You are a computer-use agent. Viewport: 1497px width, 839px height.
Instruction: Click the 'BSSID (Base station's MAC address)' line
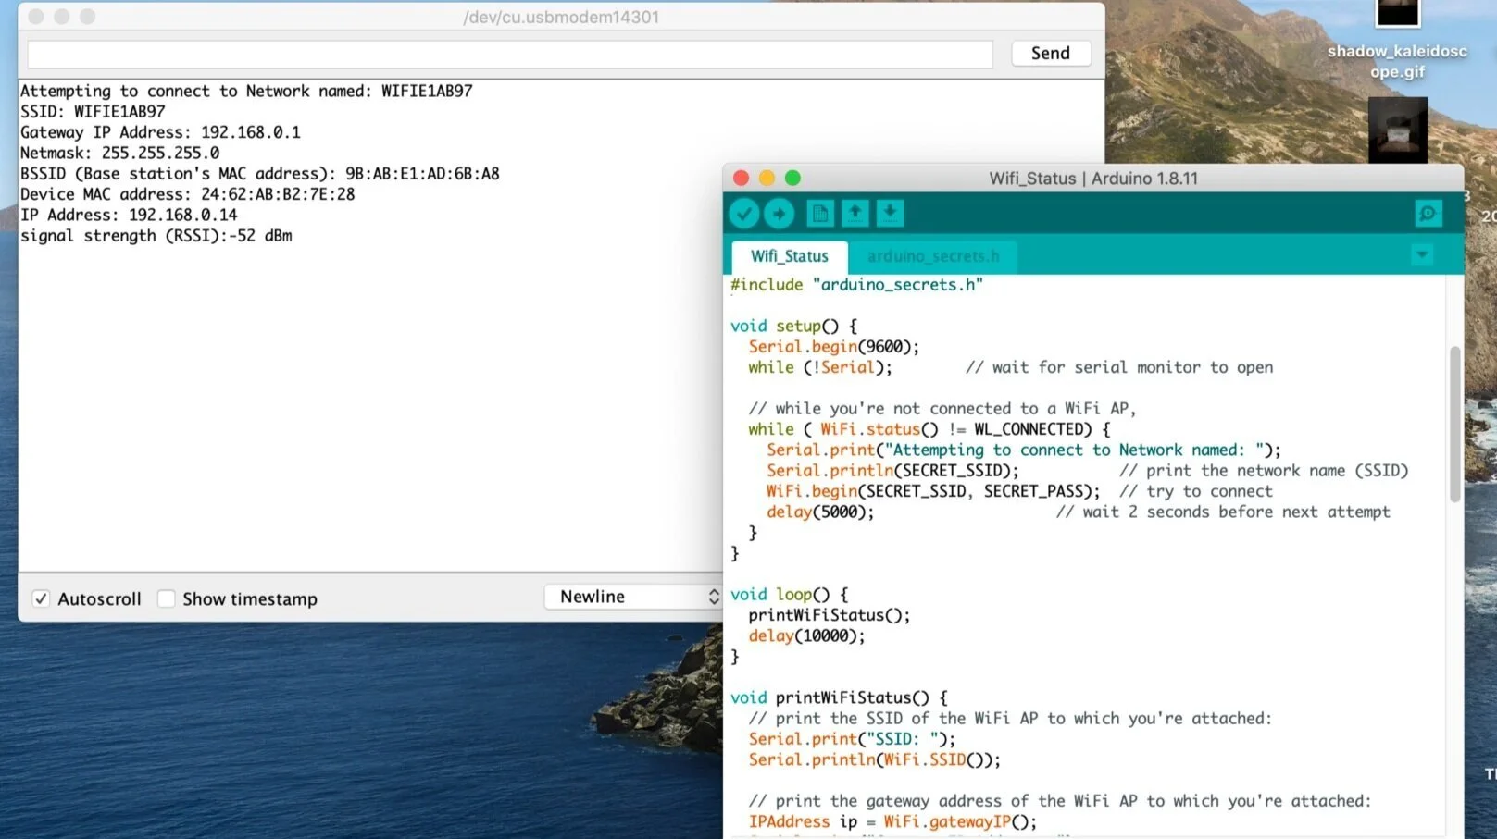[x=260, y=174]
